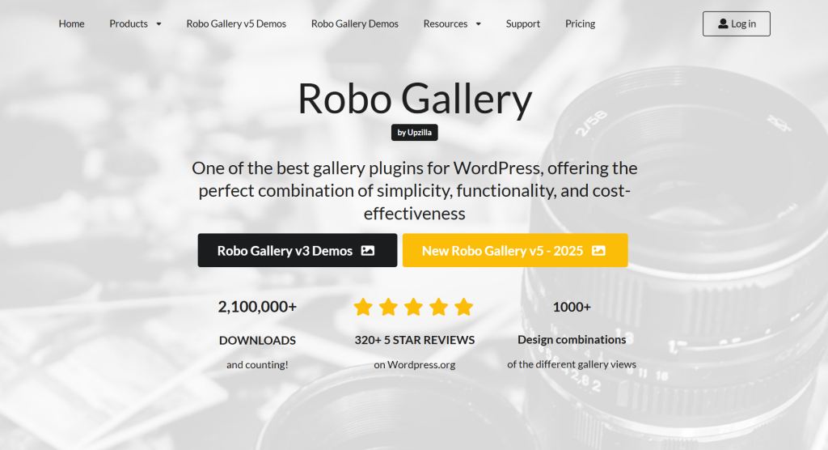Screen dimensions: 828x450
Task: Open the Resources menu label
Action: [446, 23]
